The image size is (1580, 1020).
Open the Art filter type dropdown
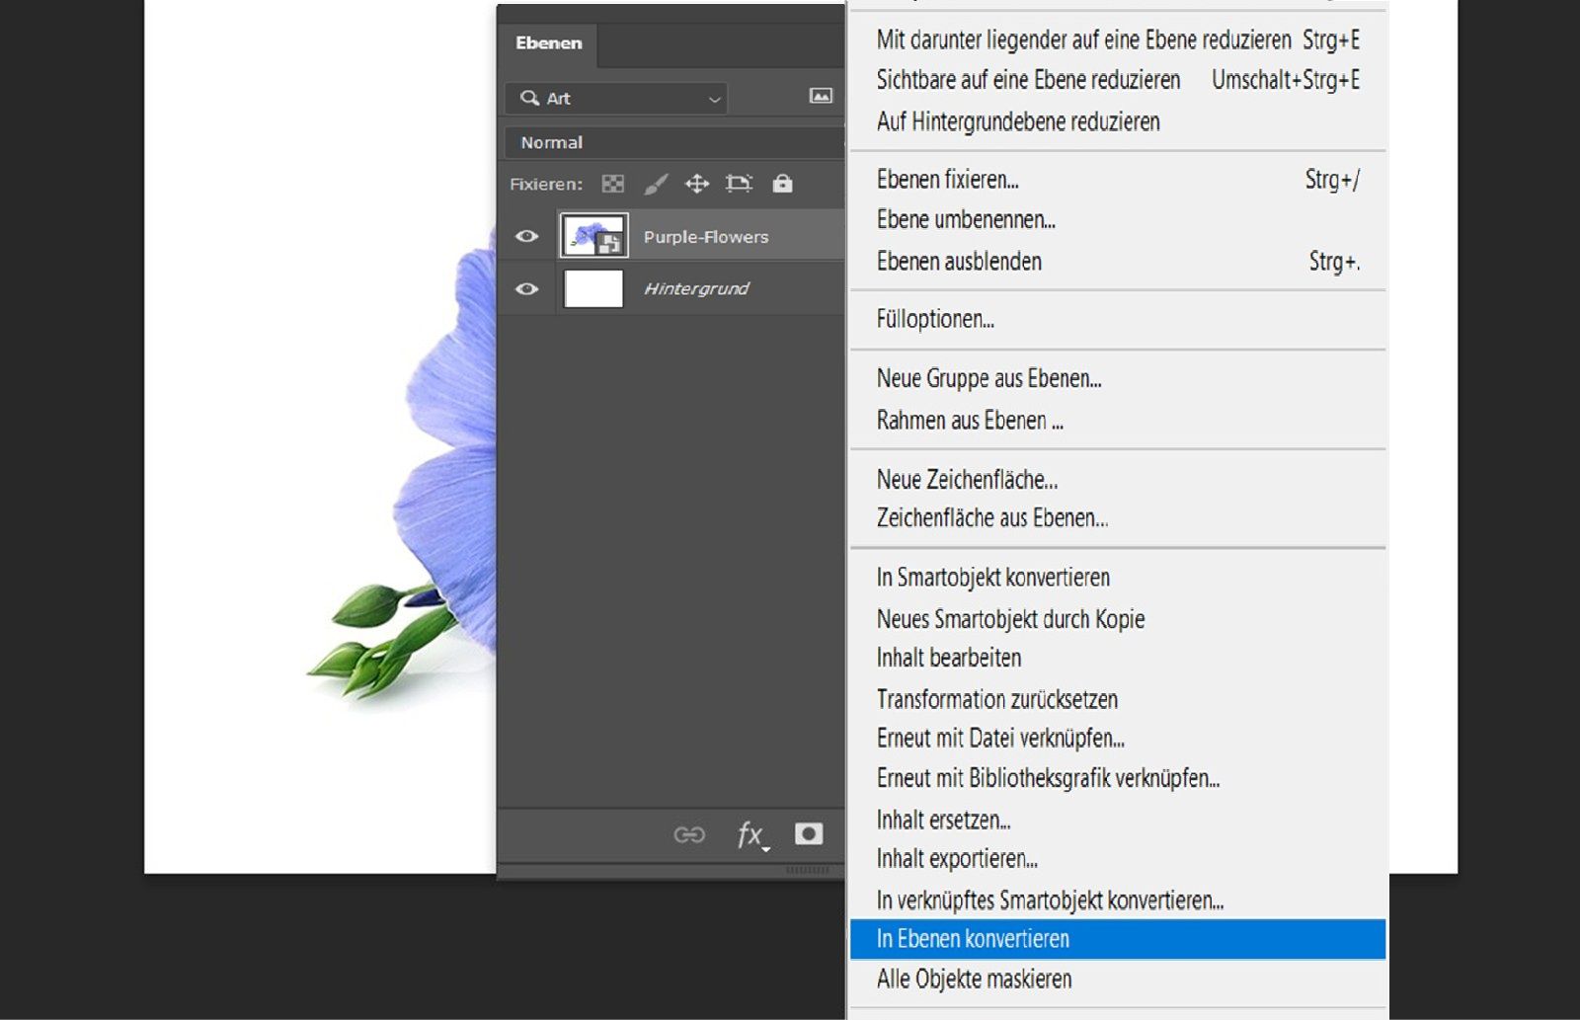click(x=616, y=98)
